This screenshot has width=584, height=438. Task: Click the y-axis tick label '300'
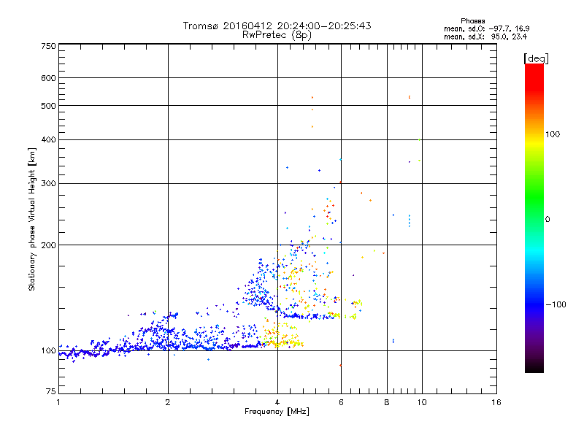[x=48, y=184]
